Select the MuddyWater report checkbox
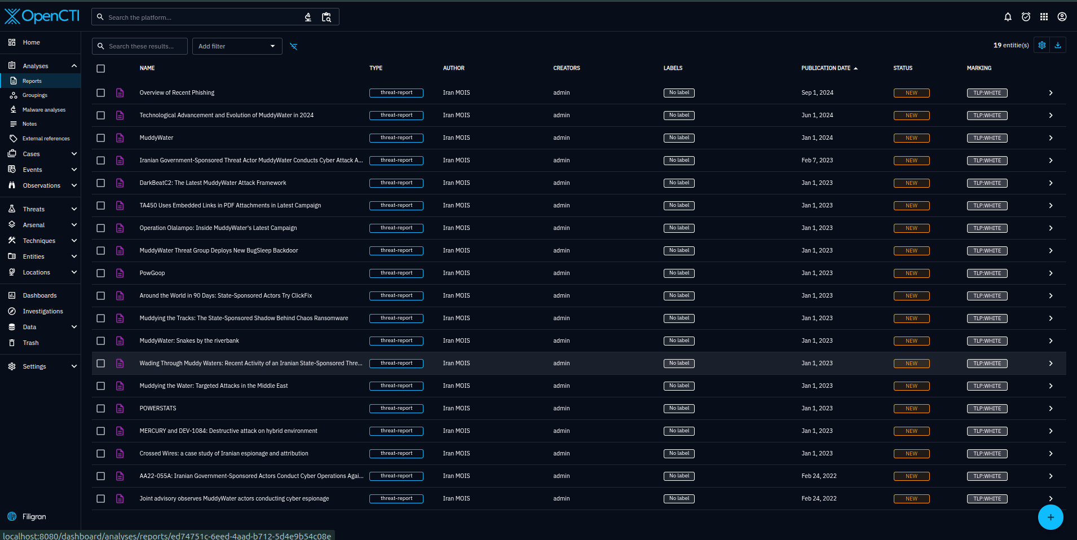This screenshot has height=540, width=1077. (x=101, y=138)
